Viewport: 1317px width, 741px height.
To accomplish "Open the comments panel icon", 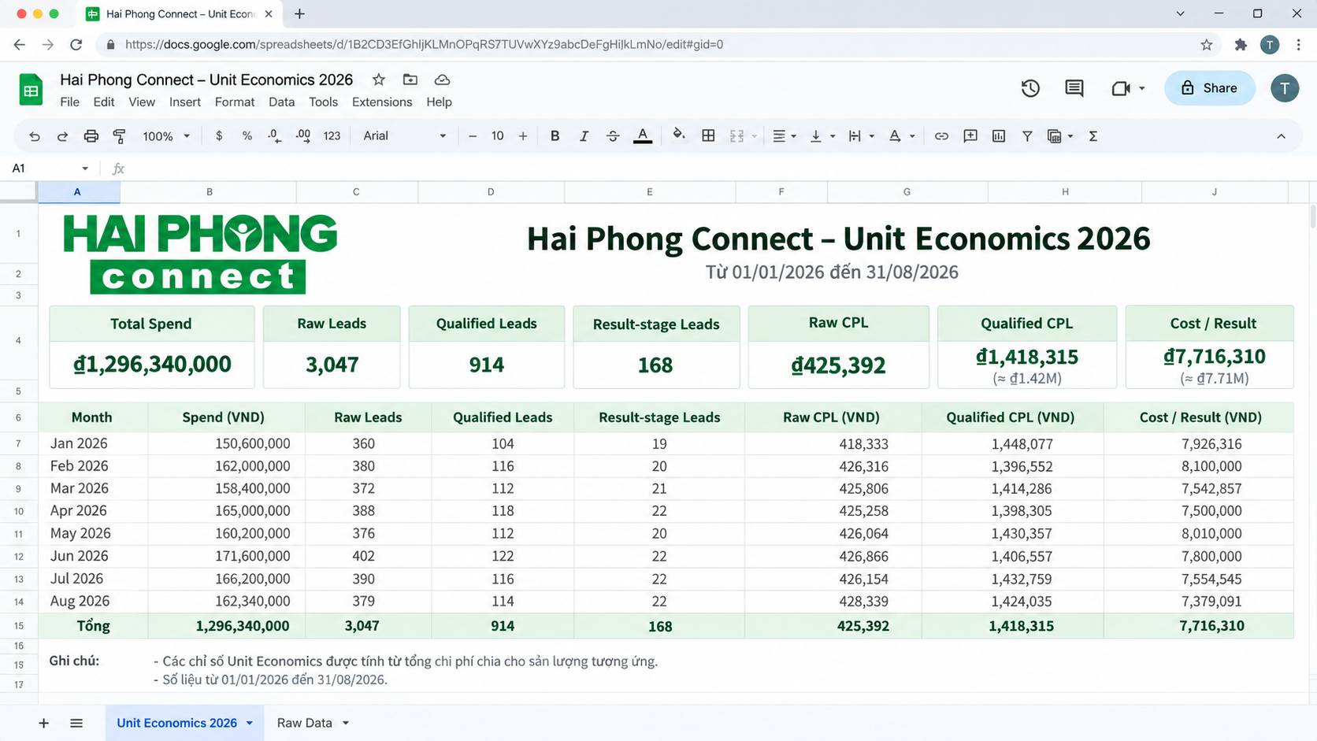I will (x=1074, y=88).
